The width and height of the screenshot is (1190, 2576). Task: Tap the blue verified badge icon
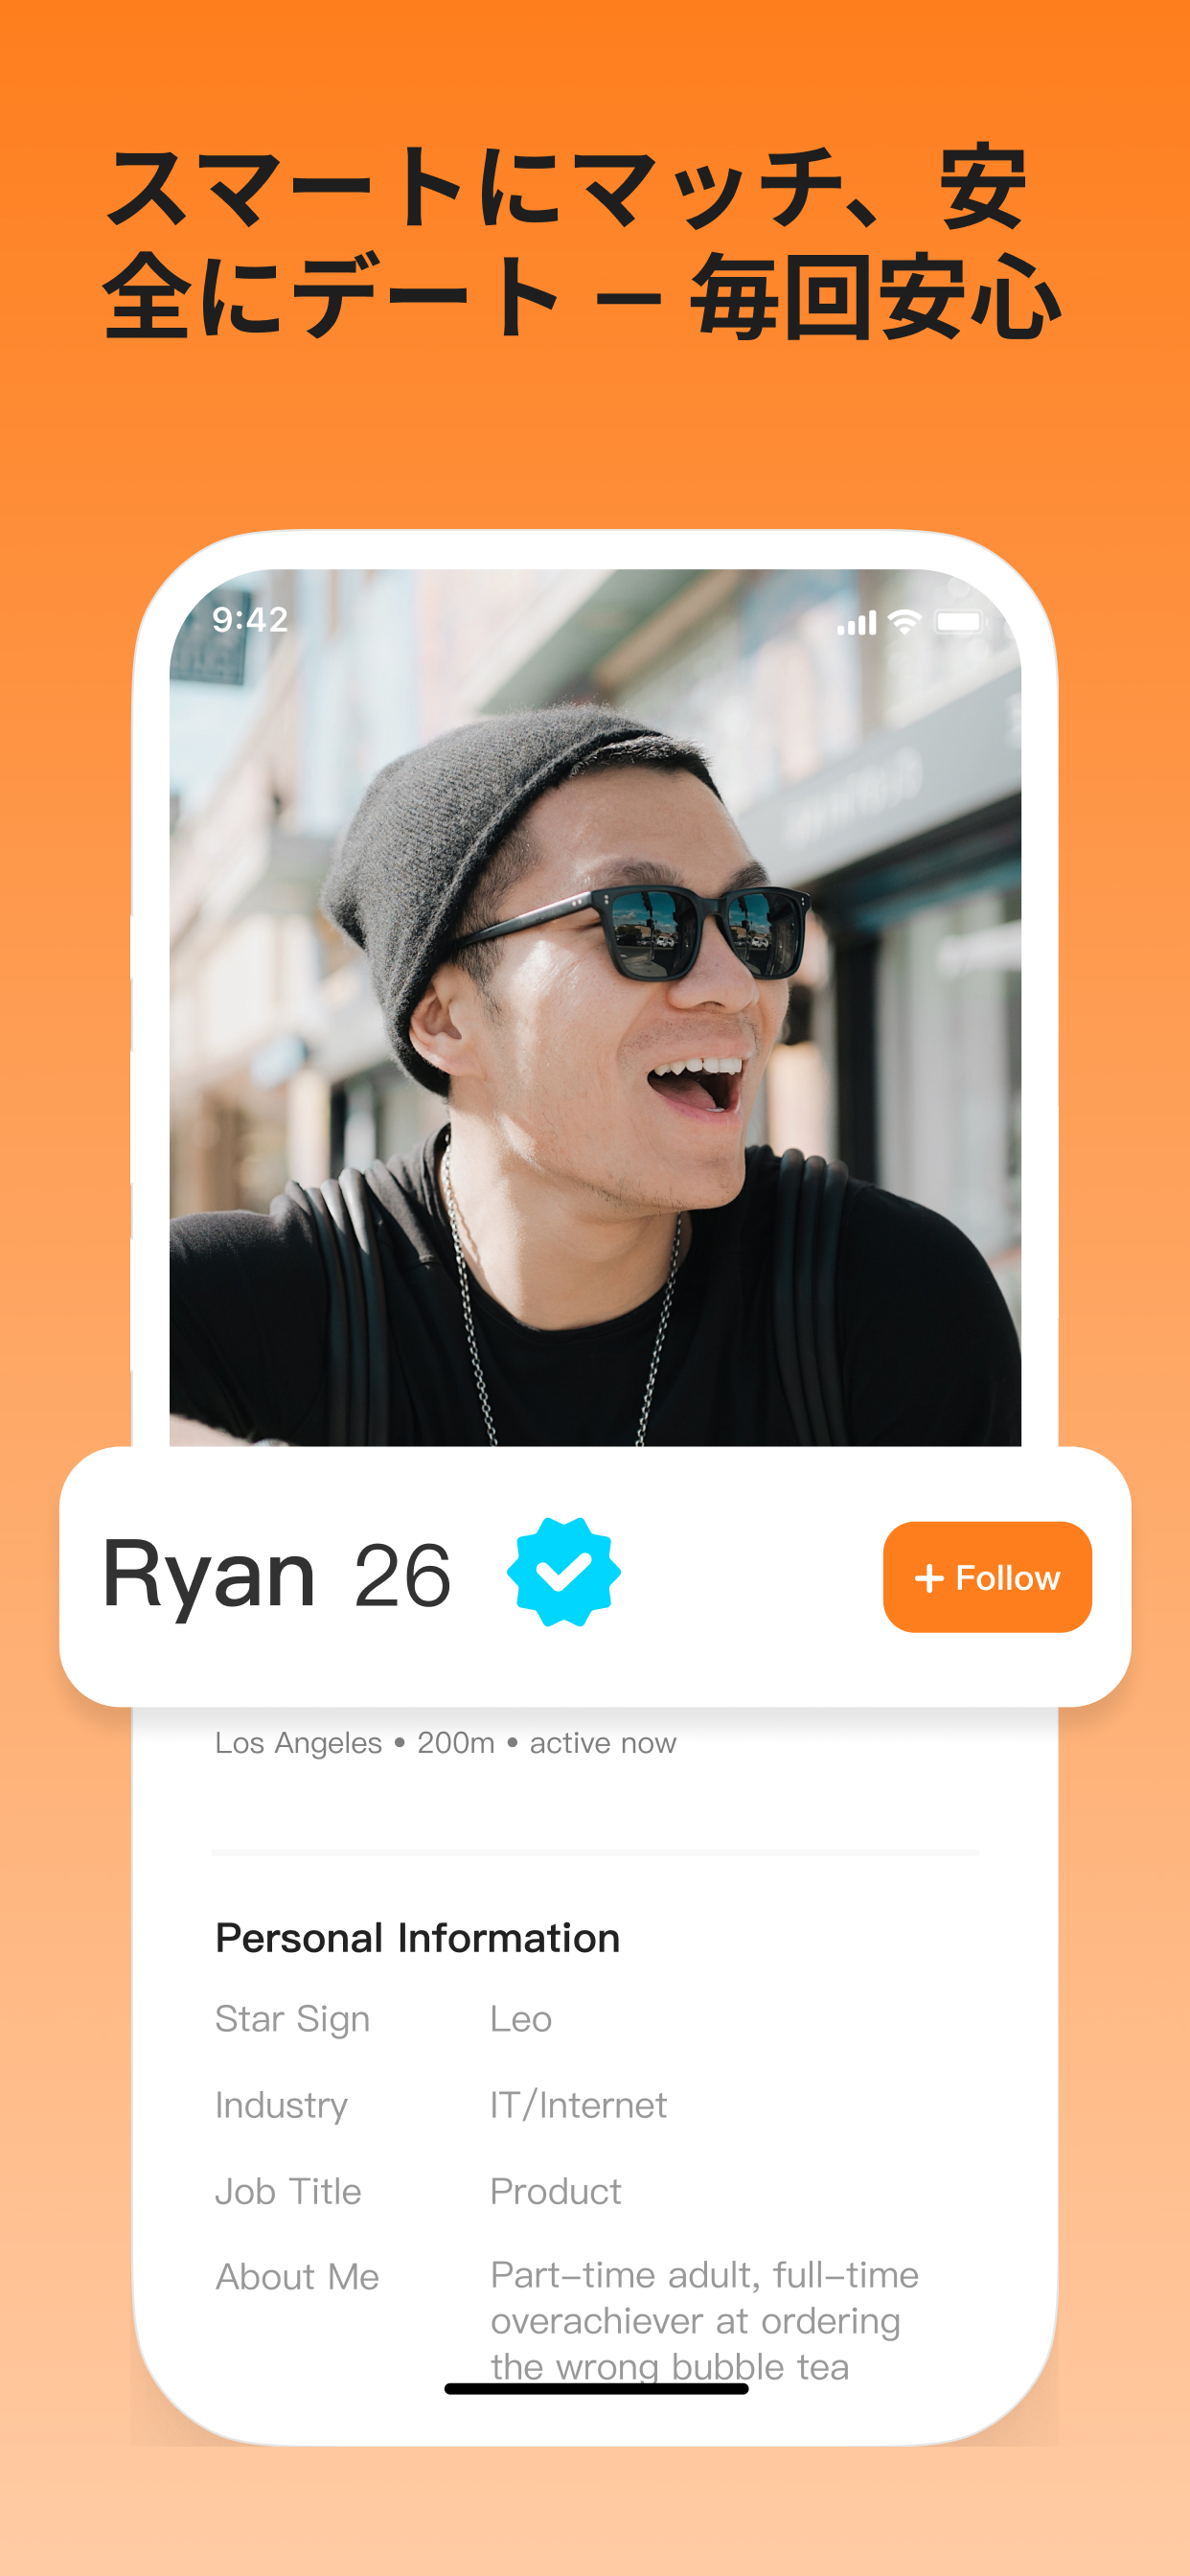pos(563,1572)
